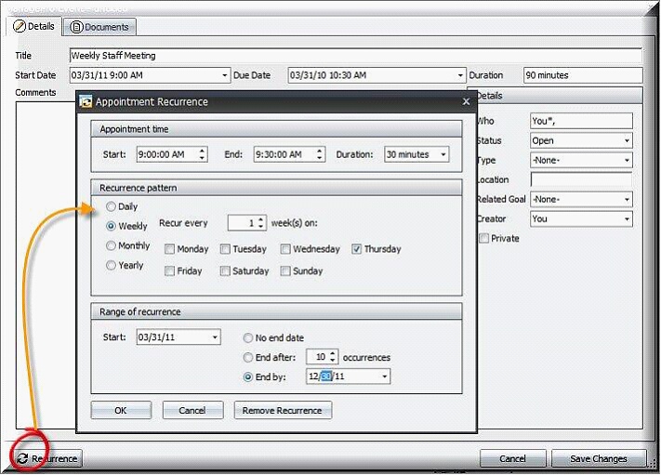
Task: Adjust the Start time spinner arrows
Action: 203,154
